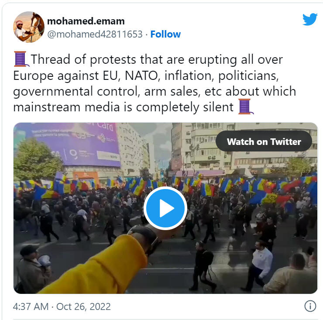This screenshot has width=323, height=320.
Task: Click the purple billboard in video
Action: coord(72,144)
